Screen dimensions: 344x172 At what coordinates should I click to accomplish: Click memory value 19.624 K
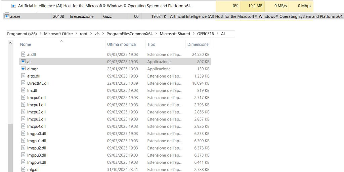coord(159,16)
